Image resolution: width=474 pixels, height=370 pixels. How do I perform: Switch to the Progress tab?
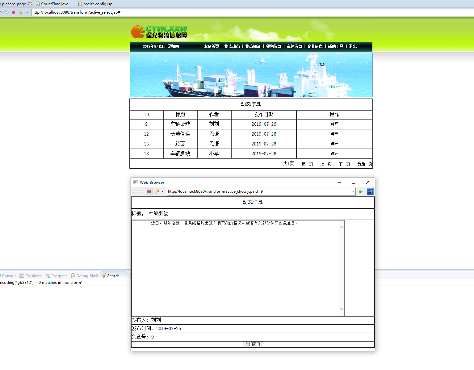click(57, 275)
